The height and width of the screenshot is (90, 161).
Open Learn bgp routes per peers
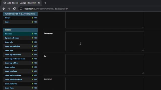pyautogui.click(x=15, y=59)
